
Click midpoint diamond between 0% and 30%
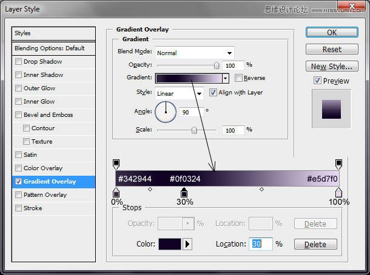pos(150,189)
